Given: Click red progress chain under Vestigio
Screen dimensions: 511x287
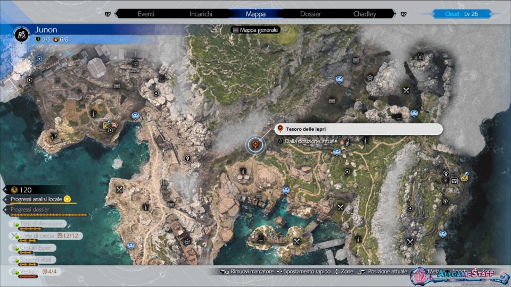Looking at the screenshot, I should click(28, 276).
